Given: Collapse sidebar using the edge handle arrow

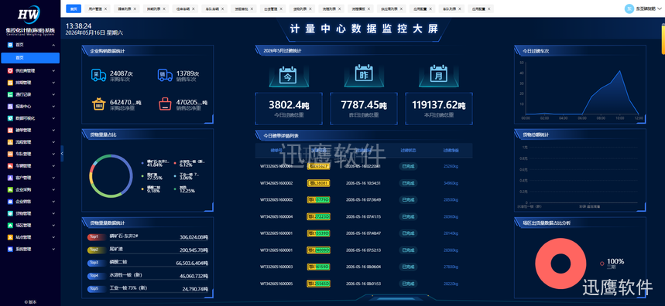Looking at the screenshot, I should [62, 153].
